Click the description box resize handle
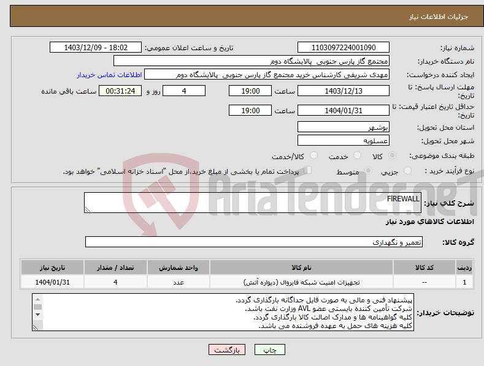The image size is (484, 366). coord(88,209)
